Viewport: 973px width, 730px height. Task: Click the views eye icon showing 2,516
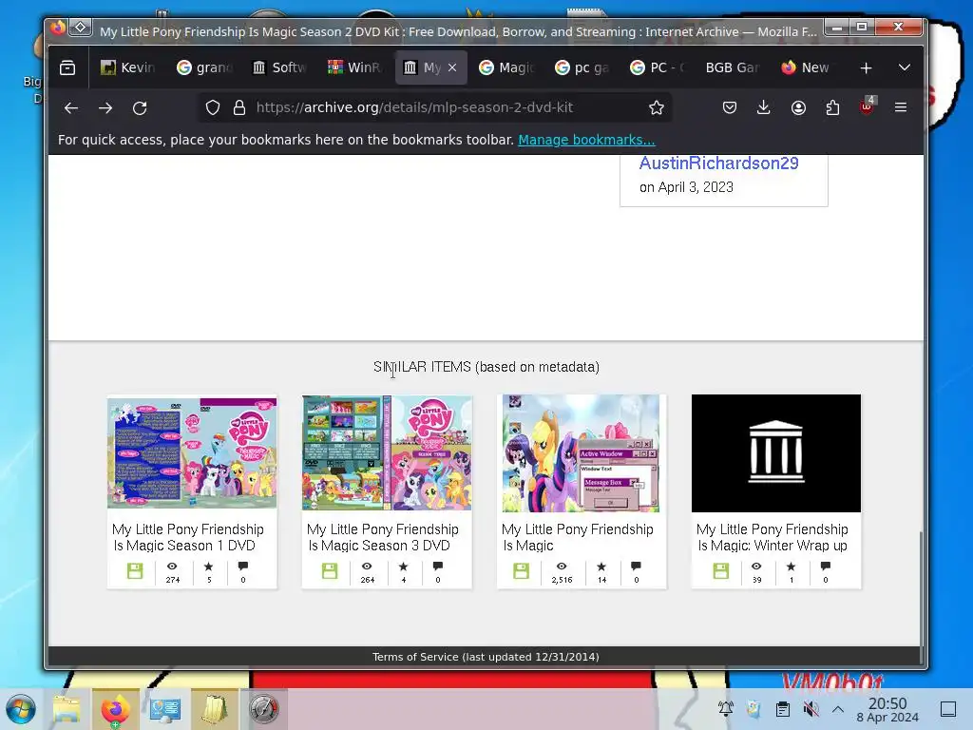click(x=562, y=567)
